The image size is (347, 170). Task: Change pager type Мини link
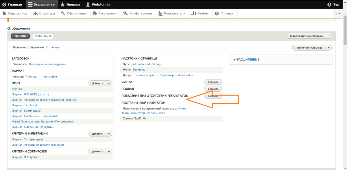coord(182,109)
